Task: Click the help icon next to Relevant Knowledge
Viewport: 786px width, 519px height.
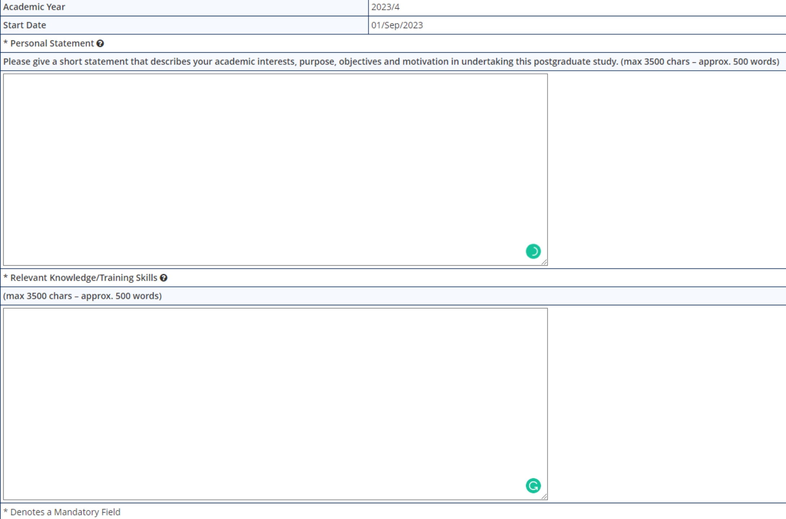Action: coord(165,278)
